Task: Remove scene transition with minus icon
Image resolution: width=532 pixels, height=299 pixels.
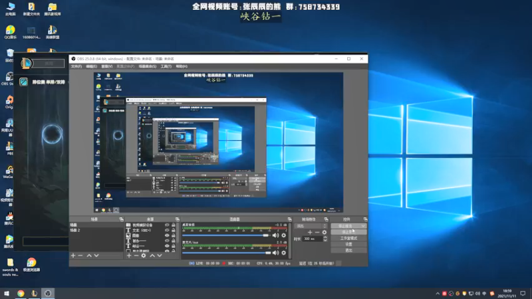Action: [x=317, y=232]
